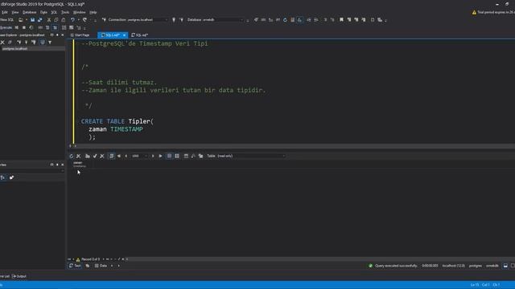The width and height of the screenshot is (515, 289).
Task: Toggle the paginal mode icon in results toolbar
Action: [x=111, y=157]
